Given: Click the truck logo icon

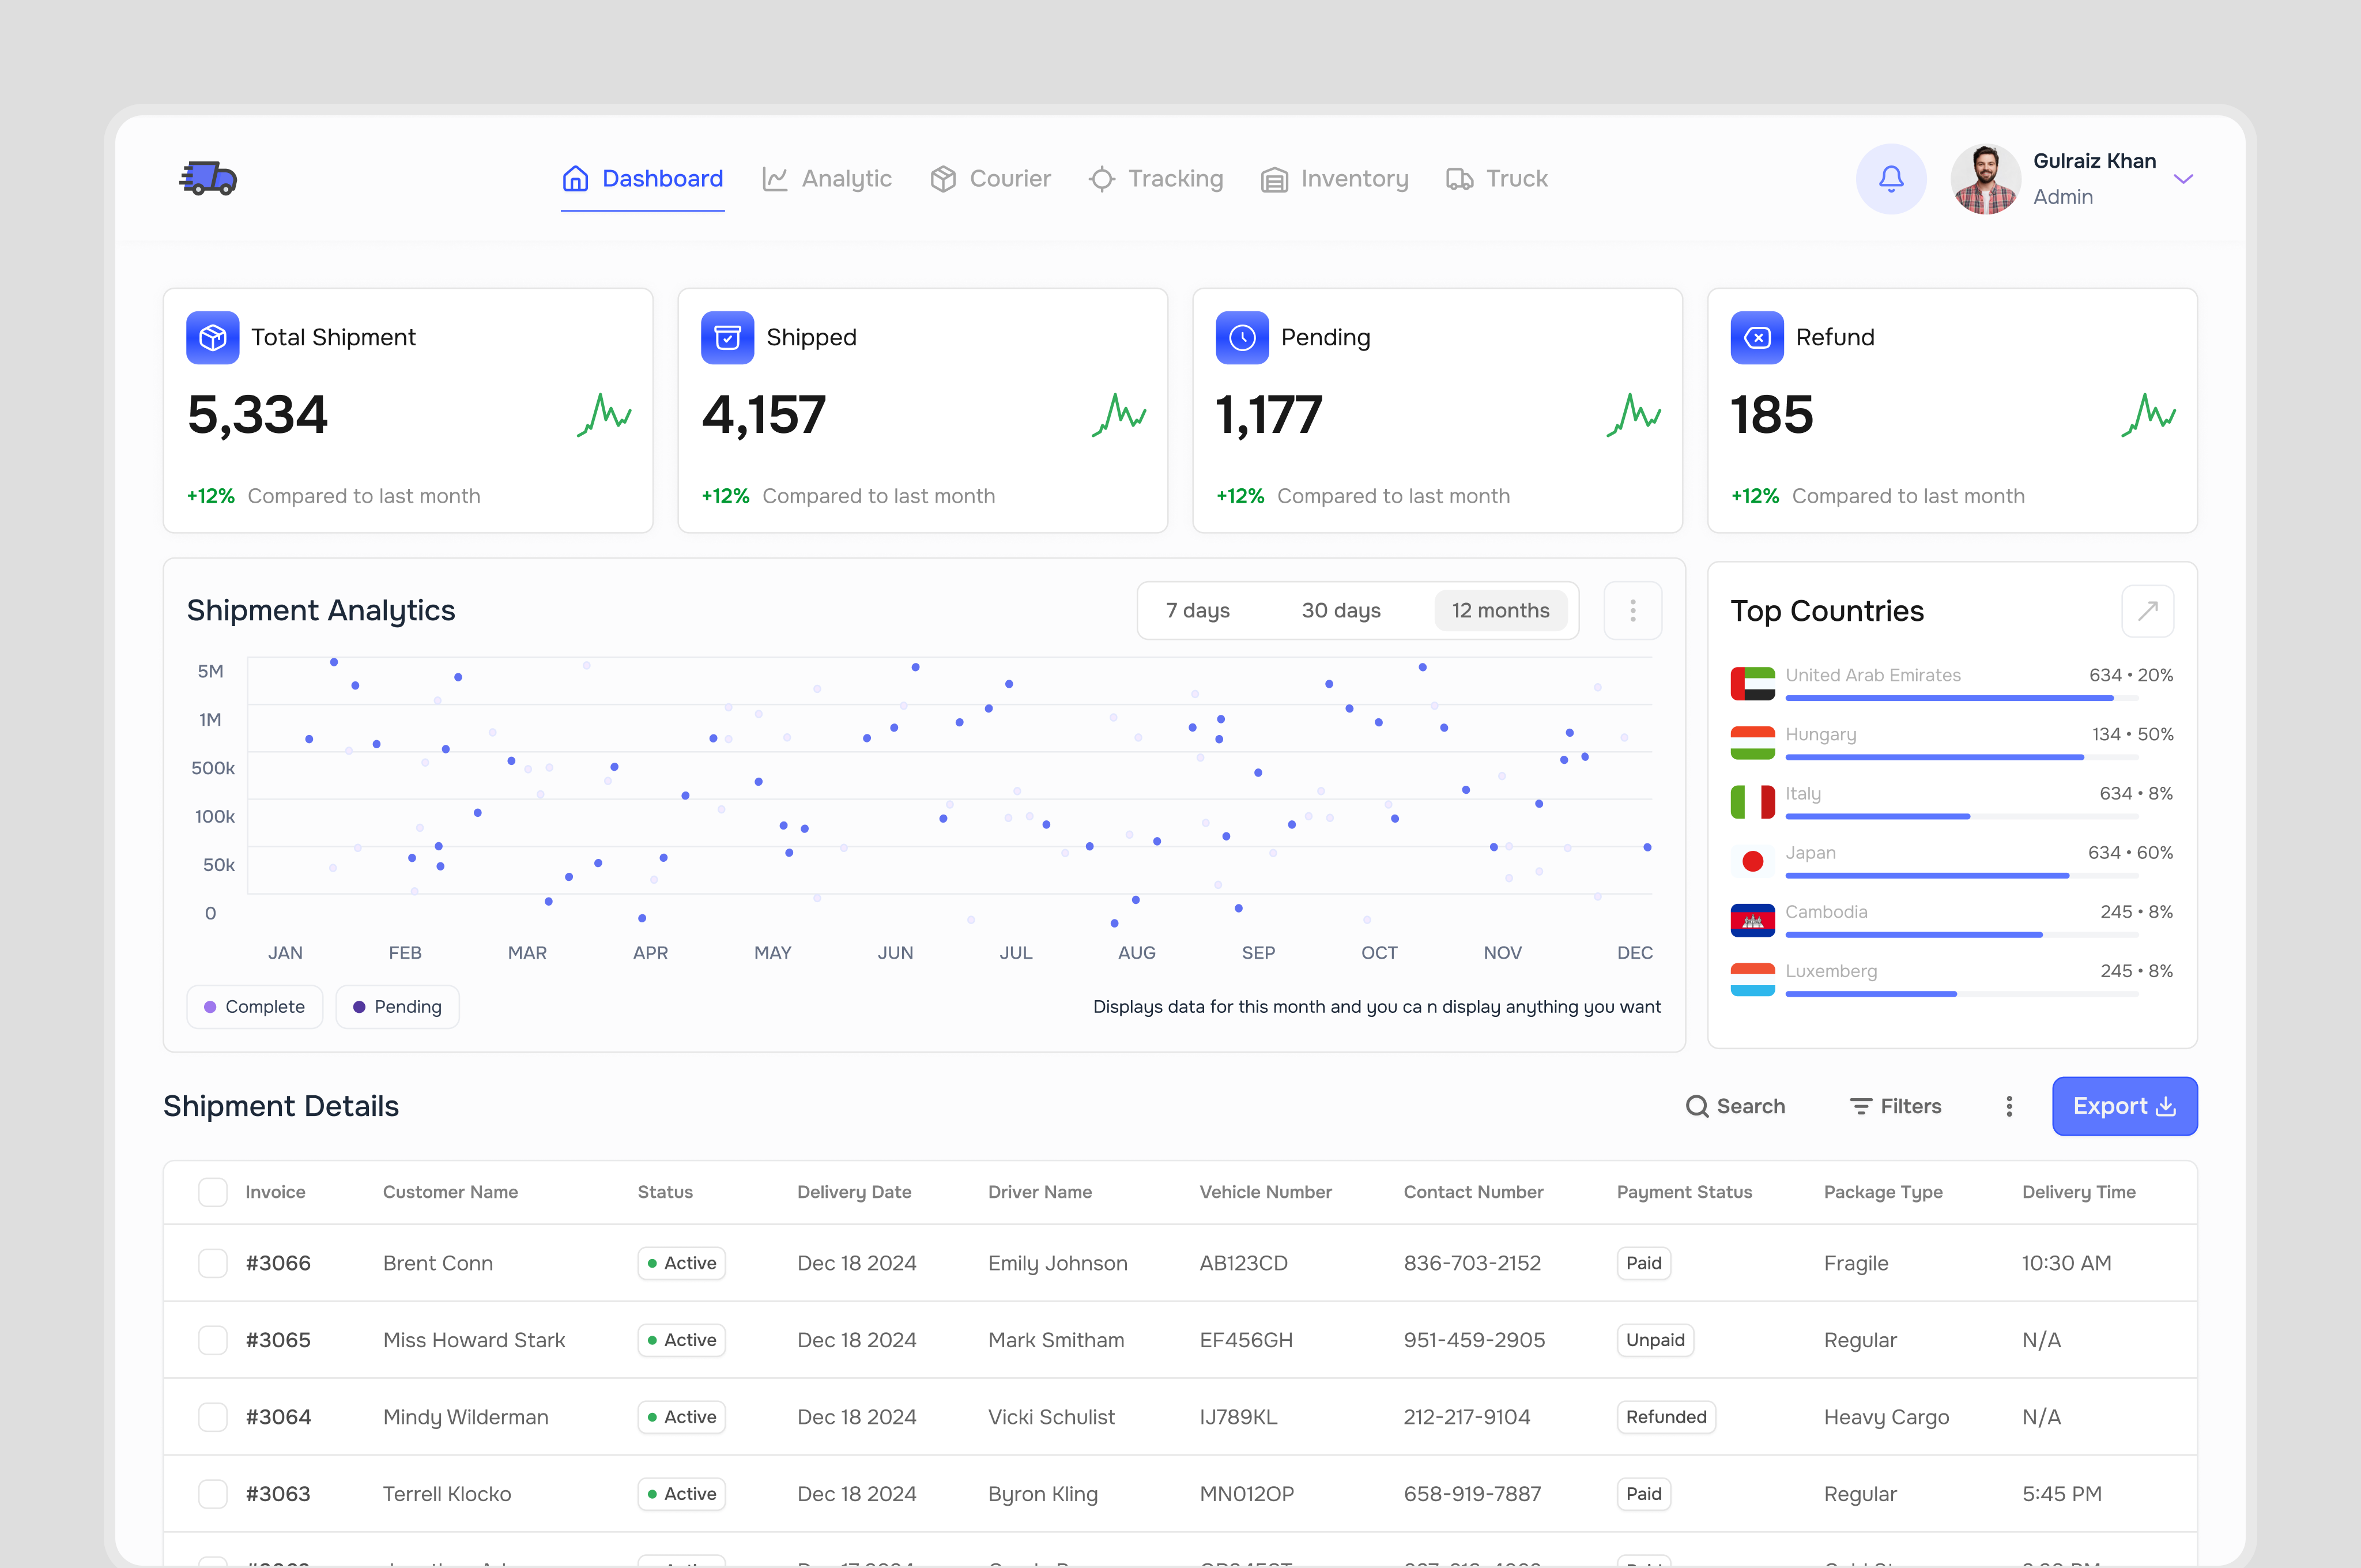Looking at the screenshot, I should tap(208, 178).
